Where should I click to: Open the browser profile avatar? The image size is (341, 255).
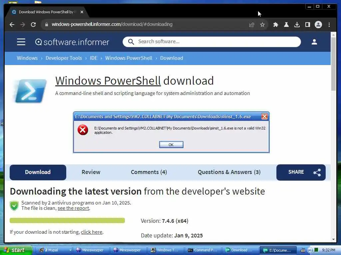pos(318,25)
